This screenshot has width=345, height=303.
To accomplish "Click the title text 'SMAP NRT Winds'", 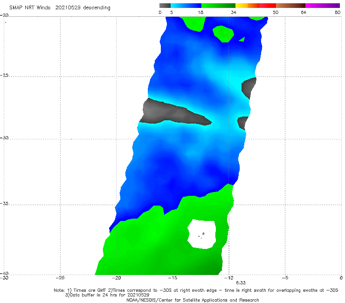I will click(30, 8).
